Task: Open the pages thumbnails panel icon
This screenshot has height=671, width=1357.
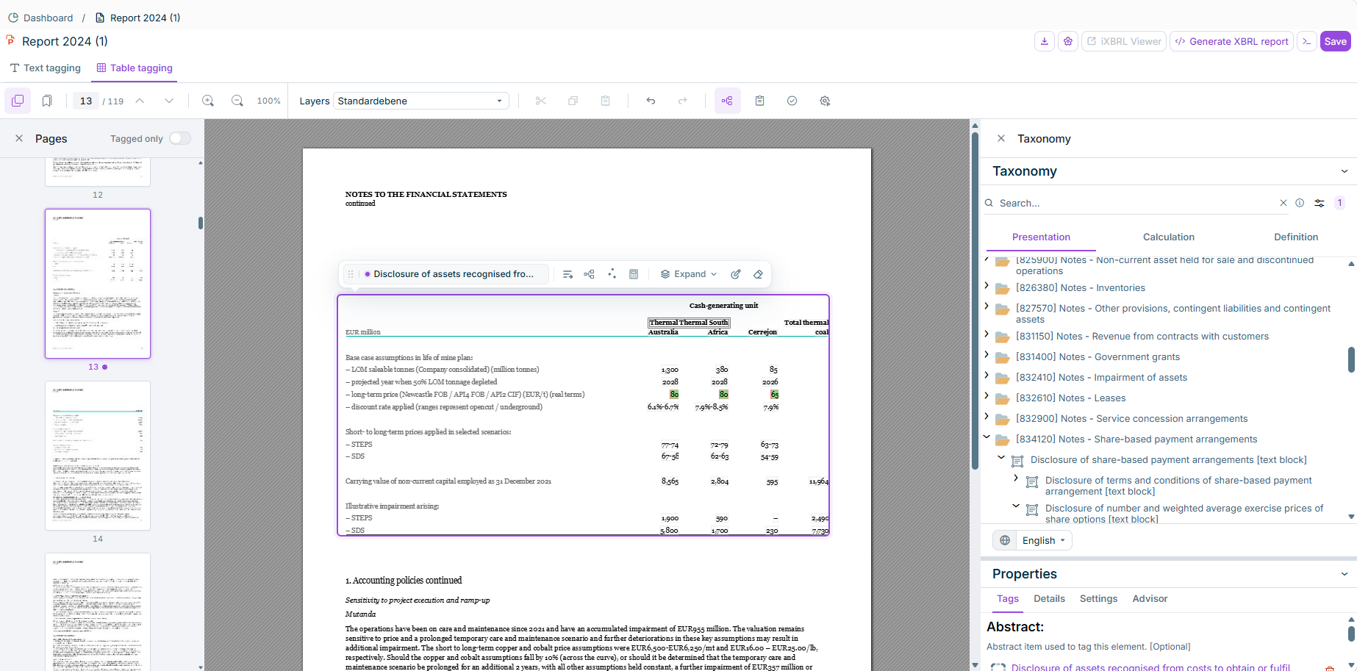Action: [18, 101]
